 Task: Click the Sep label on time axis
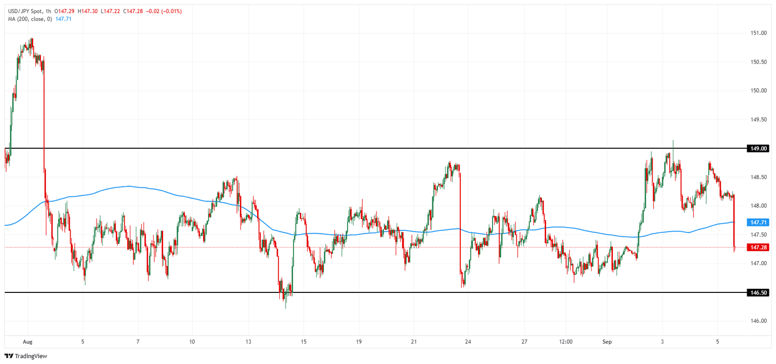pyautogui.click(x=607, y=341)
